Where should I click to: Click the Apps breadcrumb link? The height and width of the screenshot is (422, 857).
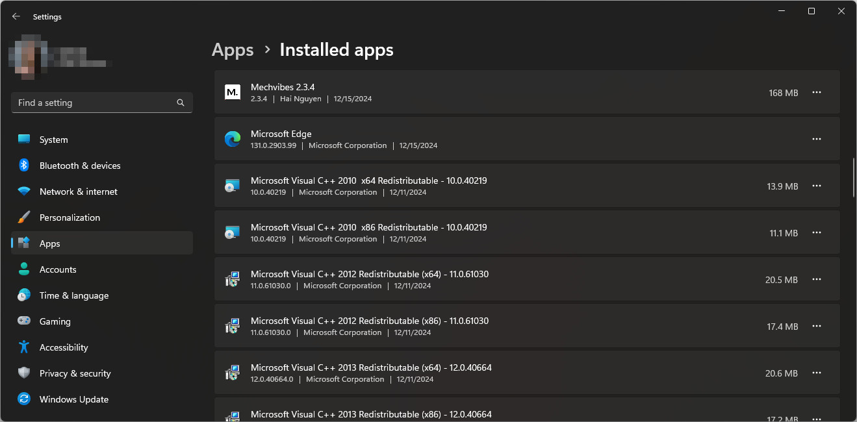coord(233,50)
